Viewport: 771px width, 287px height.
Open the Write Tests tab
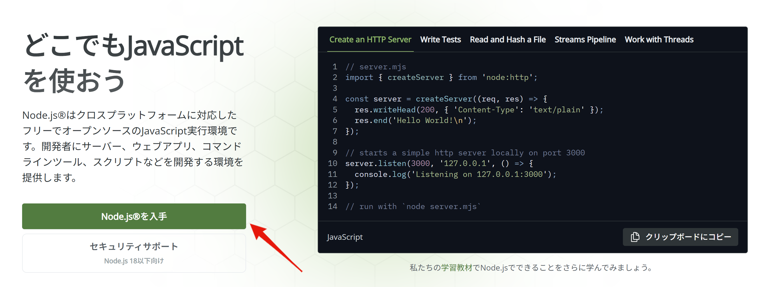[x=440, y=39]
